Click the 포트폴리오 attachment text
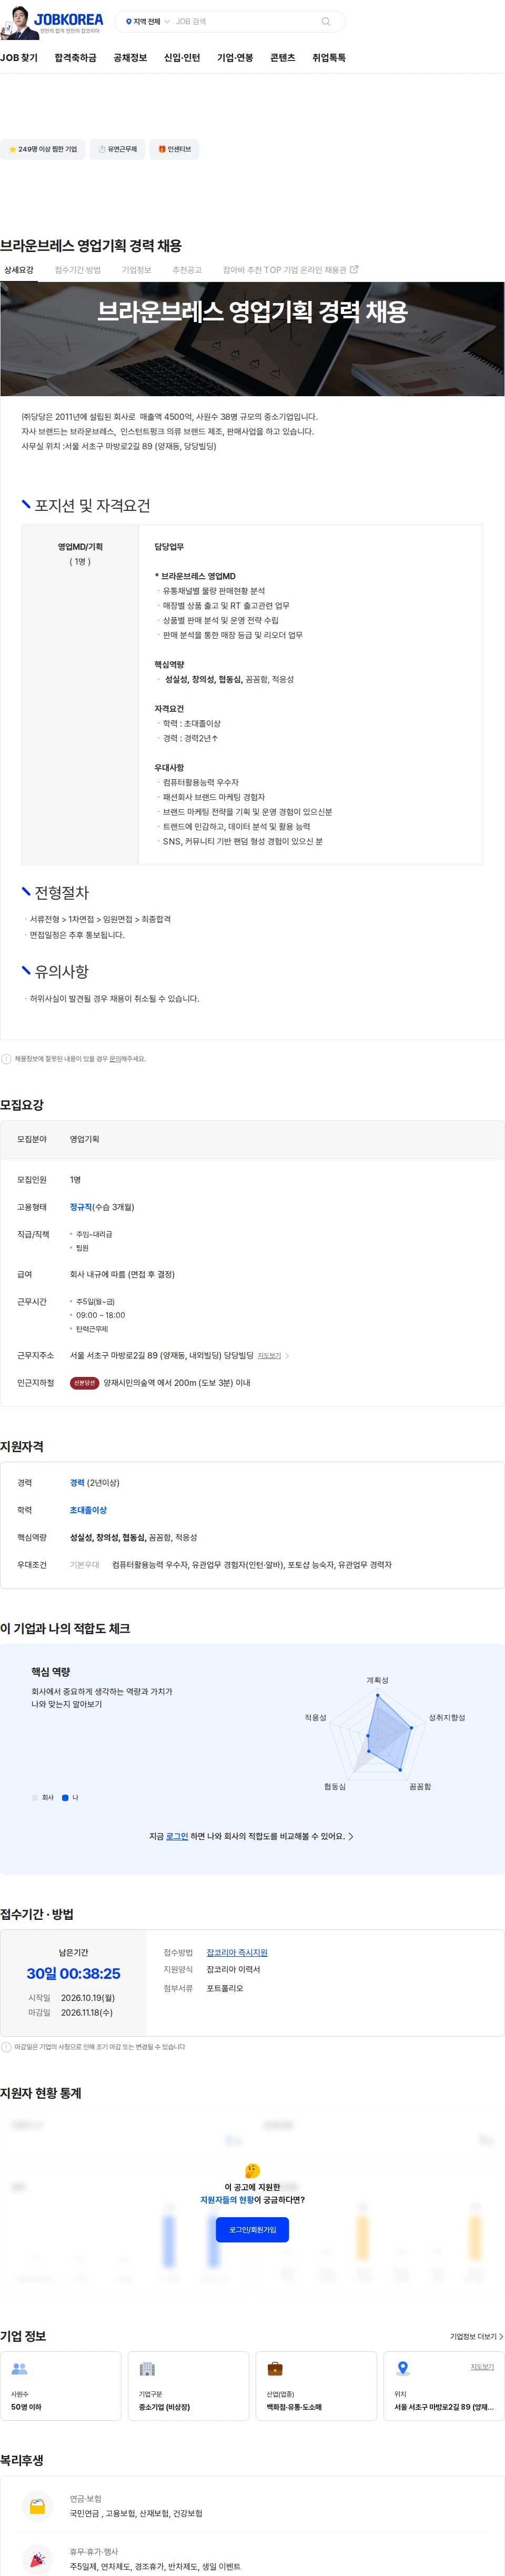Screen dimensions: 505x2576 point(225,1988)
